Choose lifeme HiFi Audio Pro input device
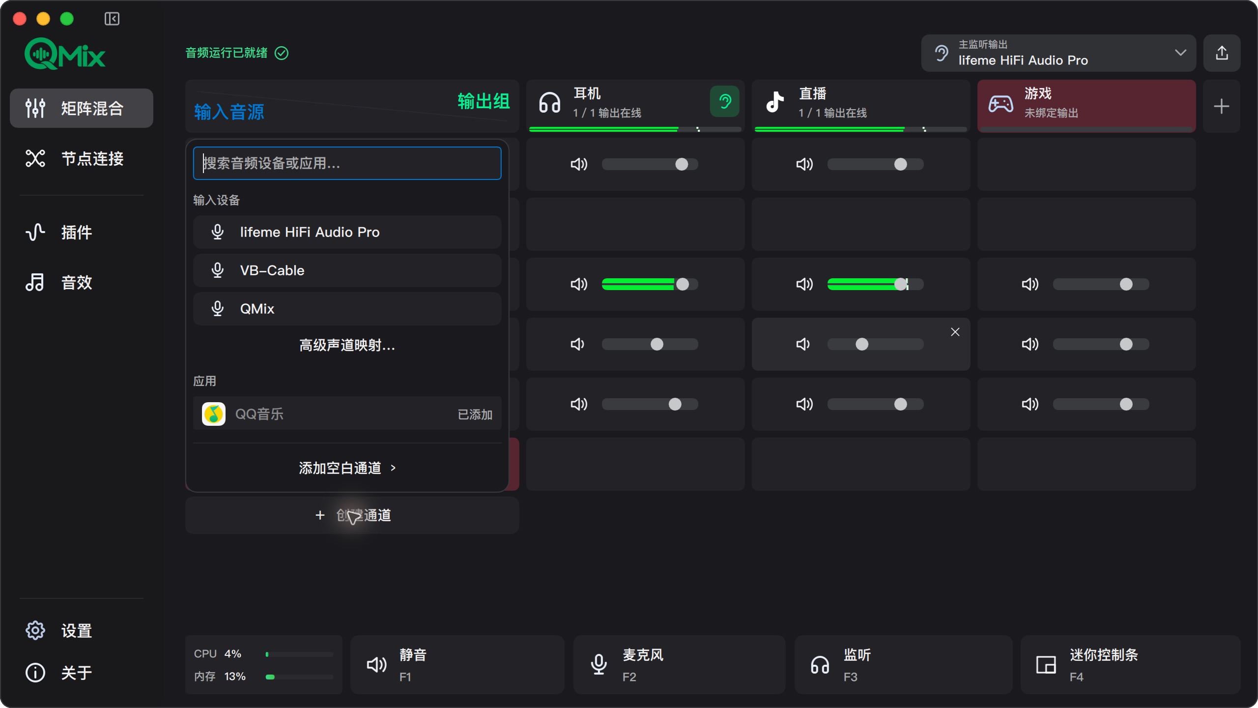The width and height of the screenshot is (1258, 708). (347, 232)
